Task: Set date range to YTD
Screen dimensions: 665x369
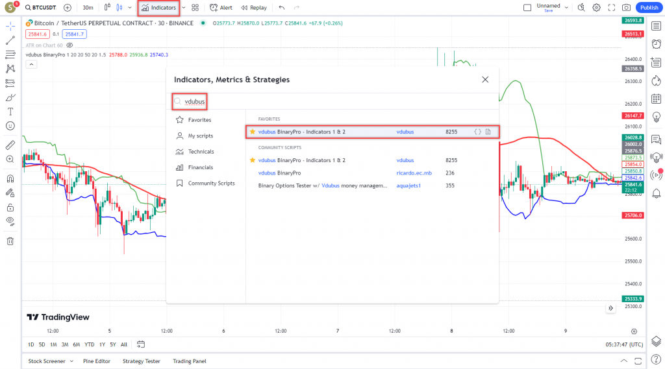Action: tap(89, 344)
